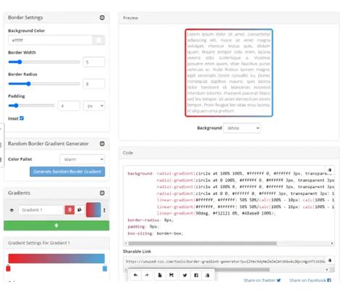Select the Gradient 1 color thumbnail
Image resolution: width=343 pixels, height=303 pixels.
tap(93, 209)
